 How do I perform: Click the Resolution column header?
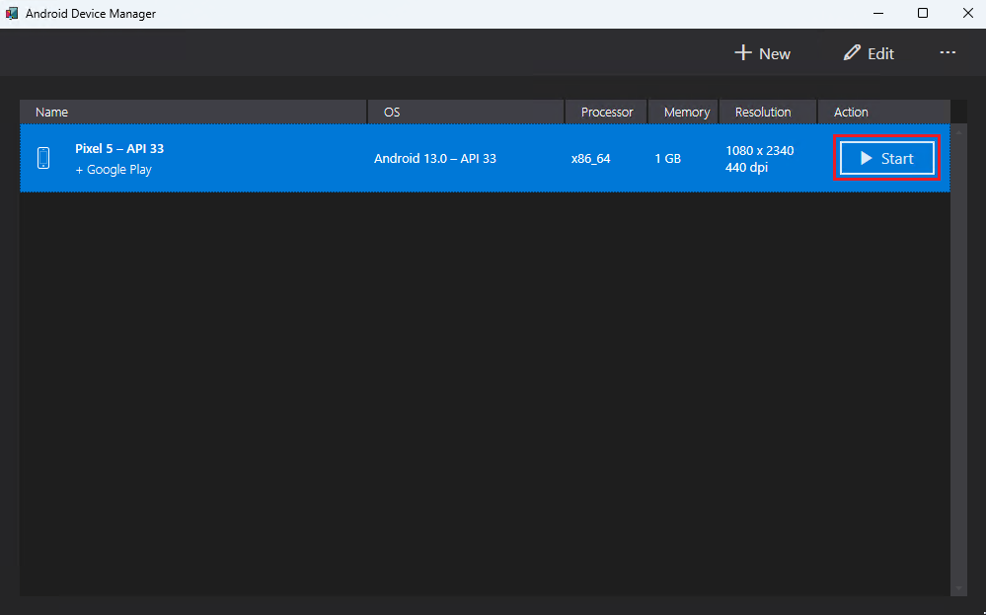pyautogui.click(x=763, y=112)
